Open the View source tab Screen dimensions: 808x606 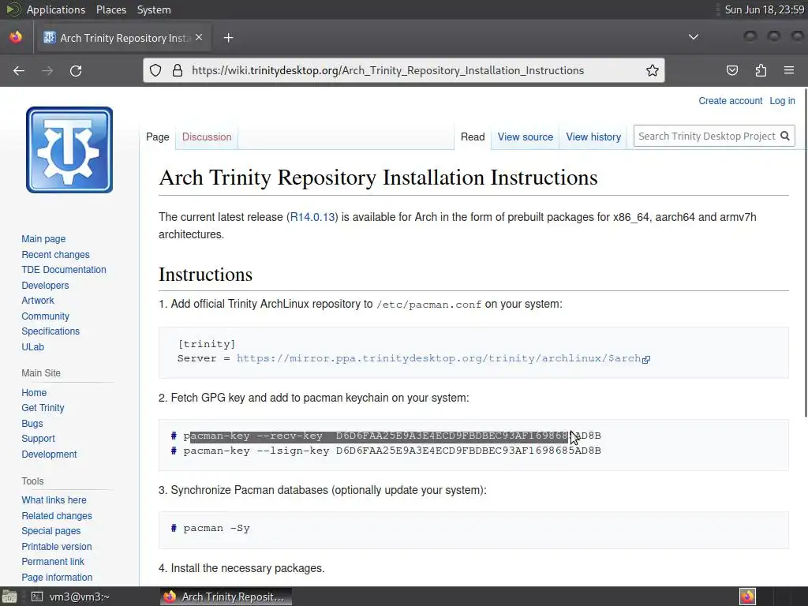coord(525,137)
